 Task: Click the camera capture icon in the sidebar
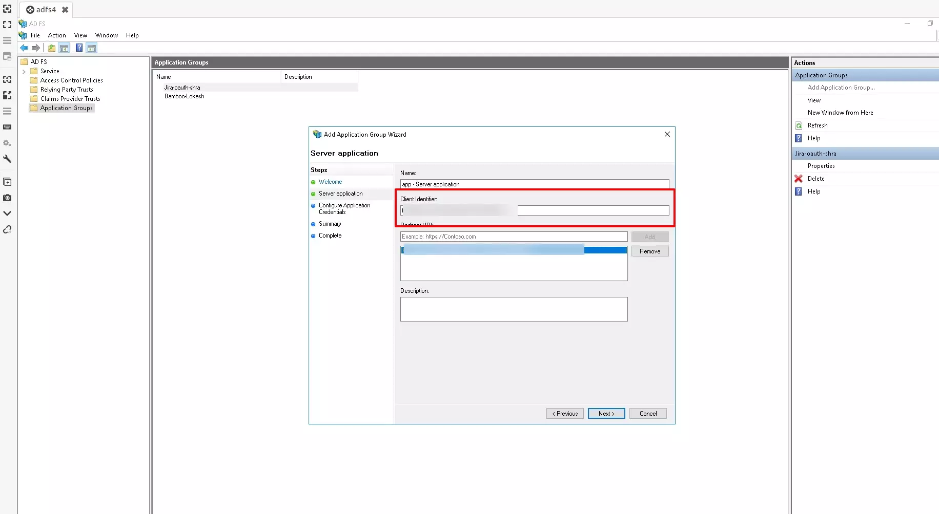(x=7, y=198)
